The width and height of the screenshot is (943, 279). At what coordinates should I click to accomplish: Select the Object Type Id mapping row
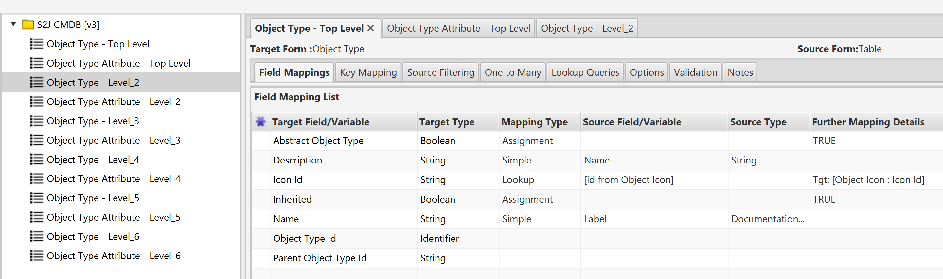click(x=597, y=239)
